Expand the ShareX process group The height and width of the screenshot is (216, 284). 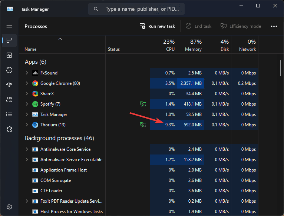click(27, 94)
